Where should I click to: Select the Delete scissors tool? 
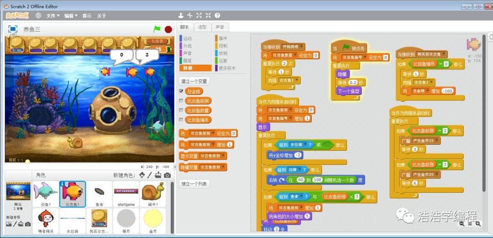tap(189, 16)
